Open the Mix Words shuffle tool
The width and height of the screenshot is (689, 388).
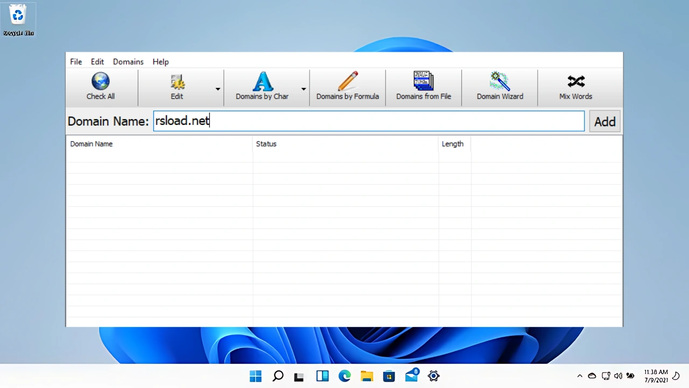click(x=575, y=87)
